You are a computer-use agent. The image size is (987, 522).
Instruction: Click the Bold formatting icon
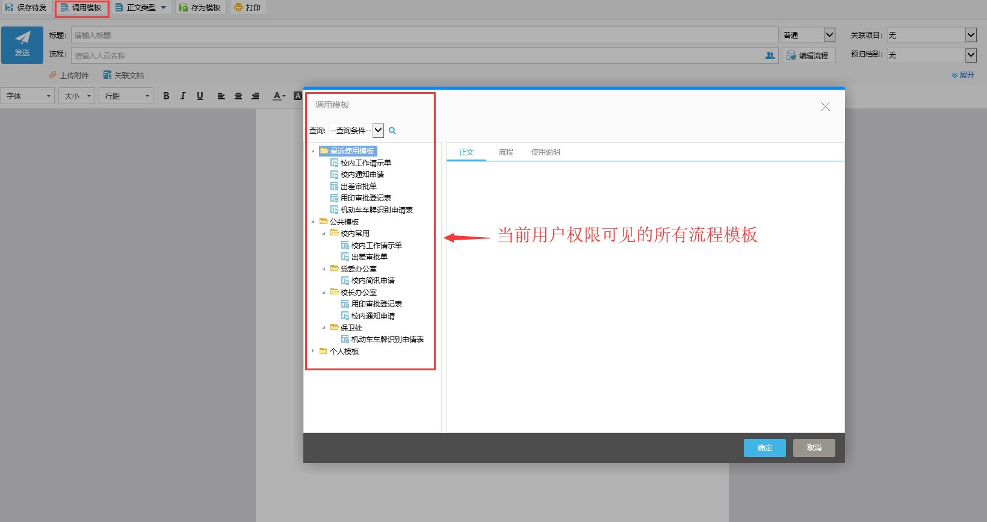click(x=166, y=96)
